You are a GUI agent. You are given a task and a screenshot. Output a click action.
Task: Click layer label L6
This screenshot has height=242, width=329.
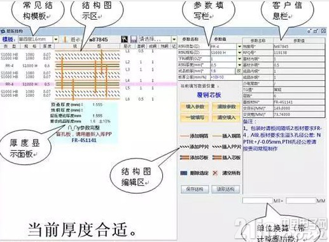point(127,99)
